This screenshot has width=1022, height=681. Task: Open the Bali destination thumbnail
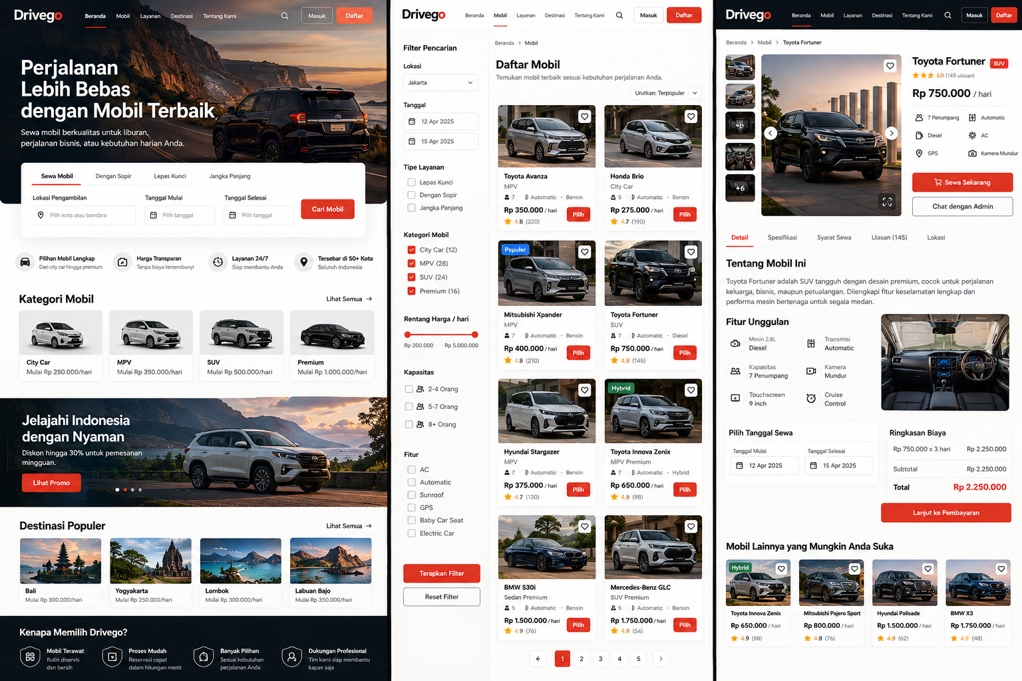61,561
